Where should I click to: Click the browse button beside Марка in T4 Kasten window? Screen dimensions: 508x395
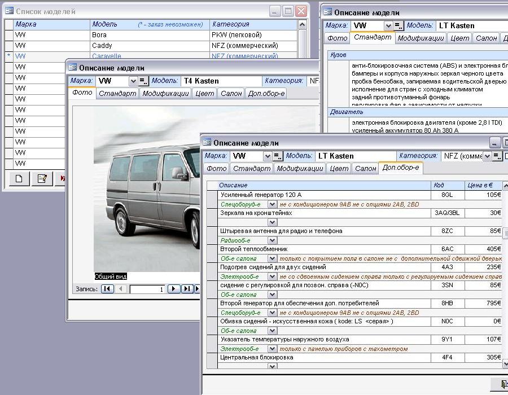(143, 81)
